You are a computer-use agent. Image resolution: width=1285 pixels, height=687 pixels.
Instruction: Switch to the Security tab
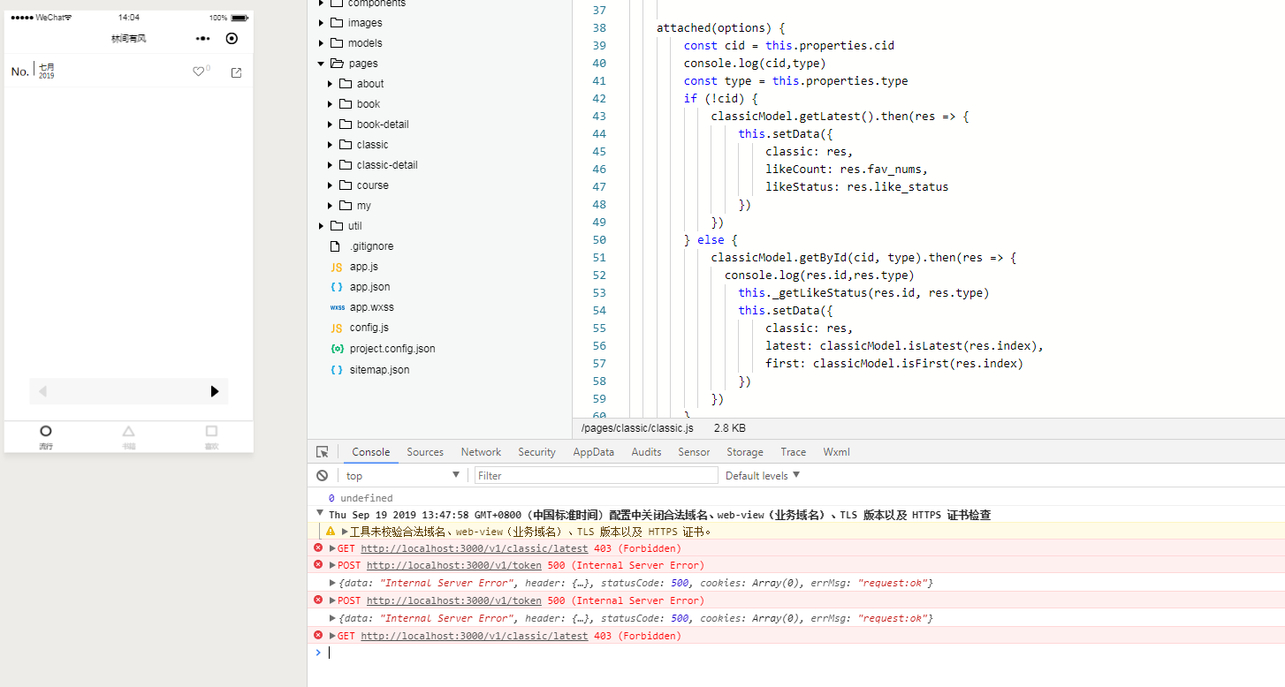[x=536, y=452]
